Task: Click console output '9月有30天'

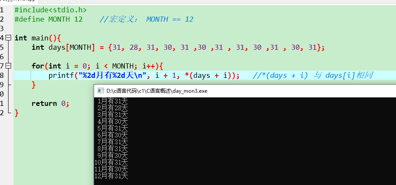Action: coord(113,156)
